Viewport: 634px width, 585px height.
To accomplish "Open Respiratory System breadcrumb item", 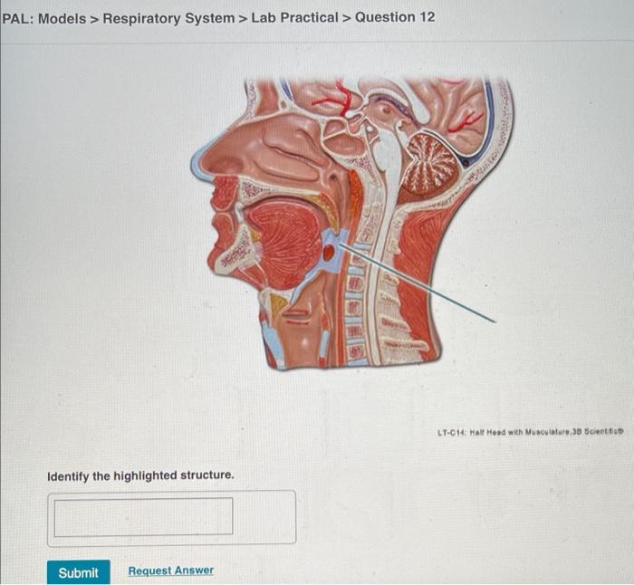I will click(168, 18).
